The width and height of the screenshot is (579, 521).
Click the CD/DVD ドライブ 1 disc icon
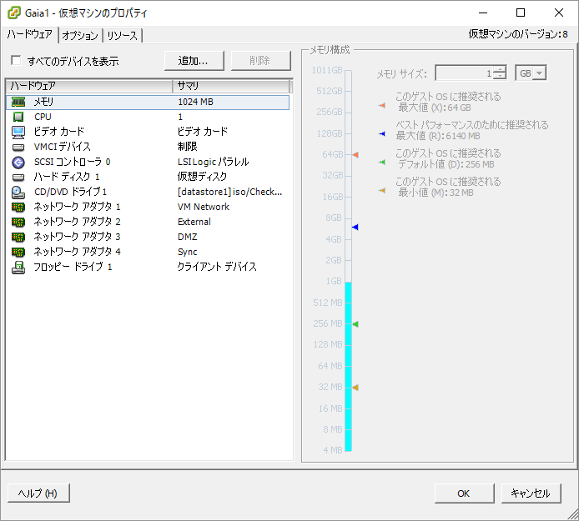(x=18, y=192)
